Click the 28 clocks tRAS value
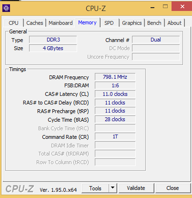 [x=115, y=119]
